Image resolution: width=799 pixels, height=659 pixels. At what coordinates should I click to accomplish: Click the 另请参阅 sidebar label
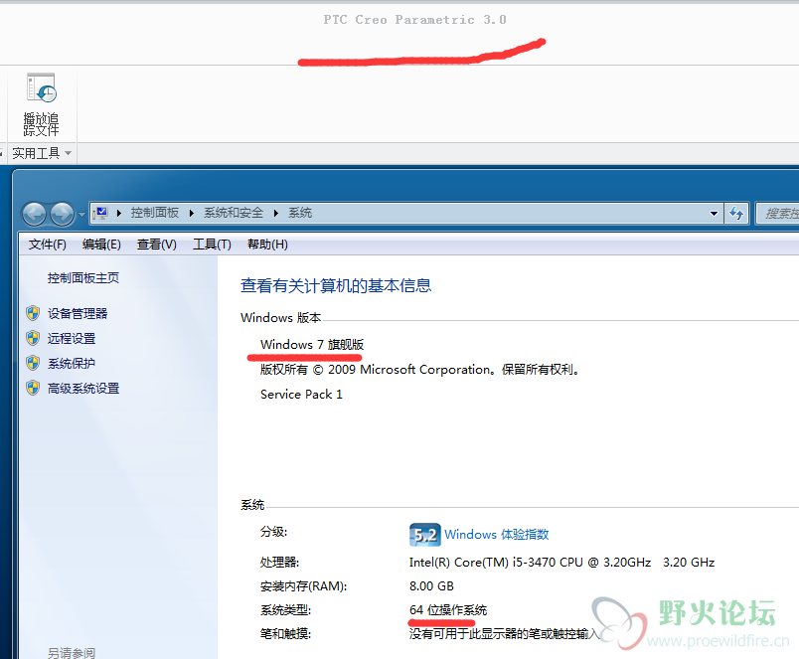[x=72, y=652]
